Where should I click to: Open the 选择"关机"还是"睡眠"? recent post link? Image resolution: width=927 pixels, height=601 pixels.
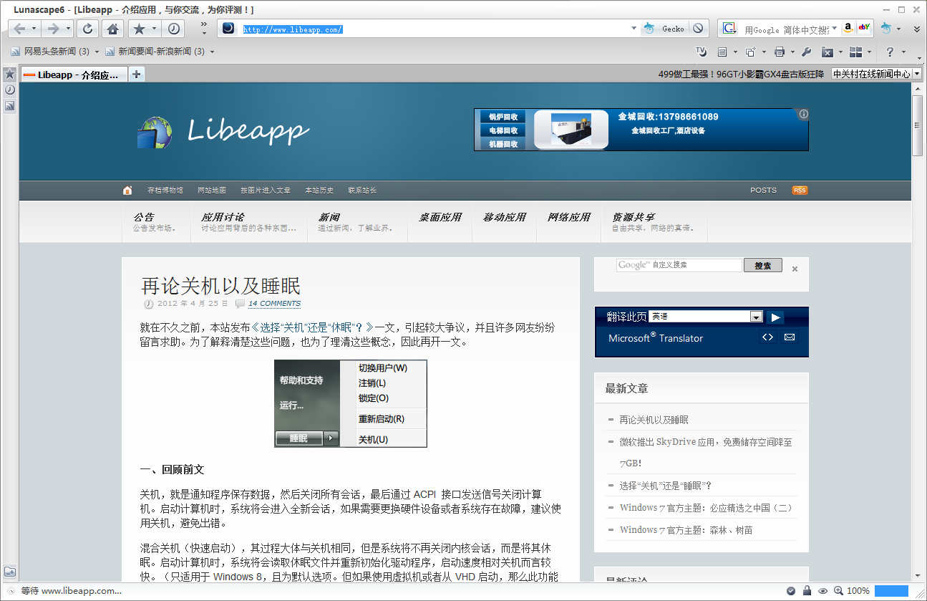pyautogui.click(x=666, y=486)
